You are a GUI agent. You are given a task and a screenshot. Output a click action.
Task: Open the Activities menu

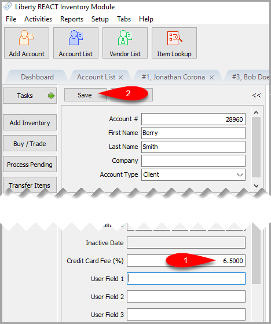[38, 19]
